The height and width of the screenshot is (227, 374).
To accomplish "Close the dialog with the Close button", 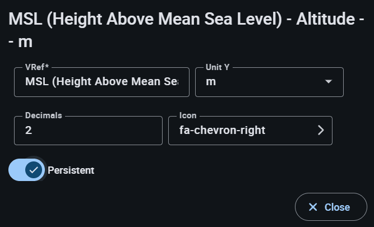I will coord(330,207).
